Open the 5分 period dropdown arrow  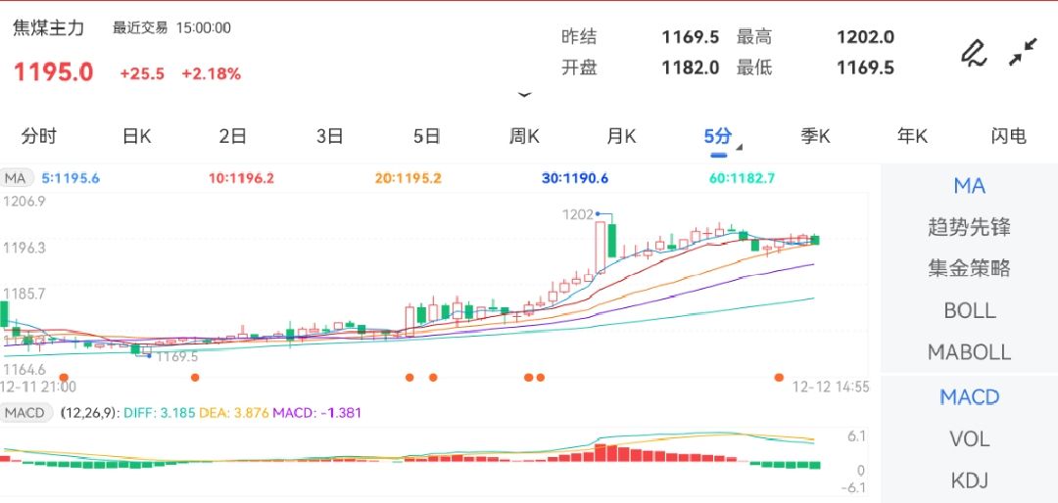point(739,148)
